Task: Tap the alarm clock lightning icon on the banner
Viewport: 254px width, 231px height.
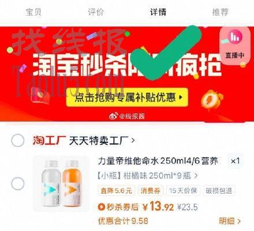Action: [x=212, y=100]
